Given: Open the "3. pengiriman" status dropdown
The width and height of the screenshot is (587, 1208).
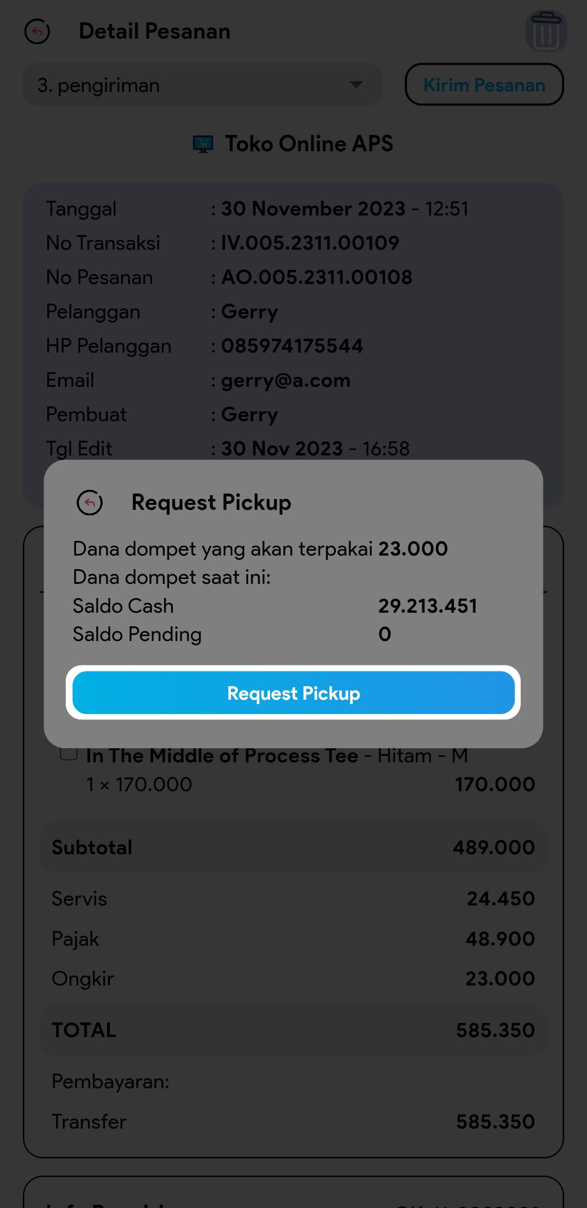Looking at the screenshot, I should tap(202, 85).
